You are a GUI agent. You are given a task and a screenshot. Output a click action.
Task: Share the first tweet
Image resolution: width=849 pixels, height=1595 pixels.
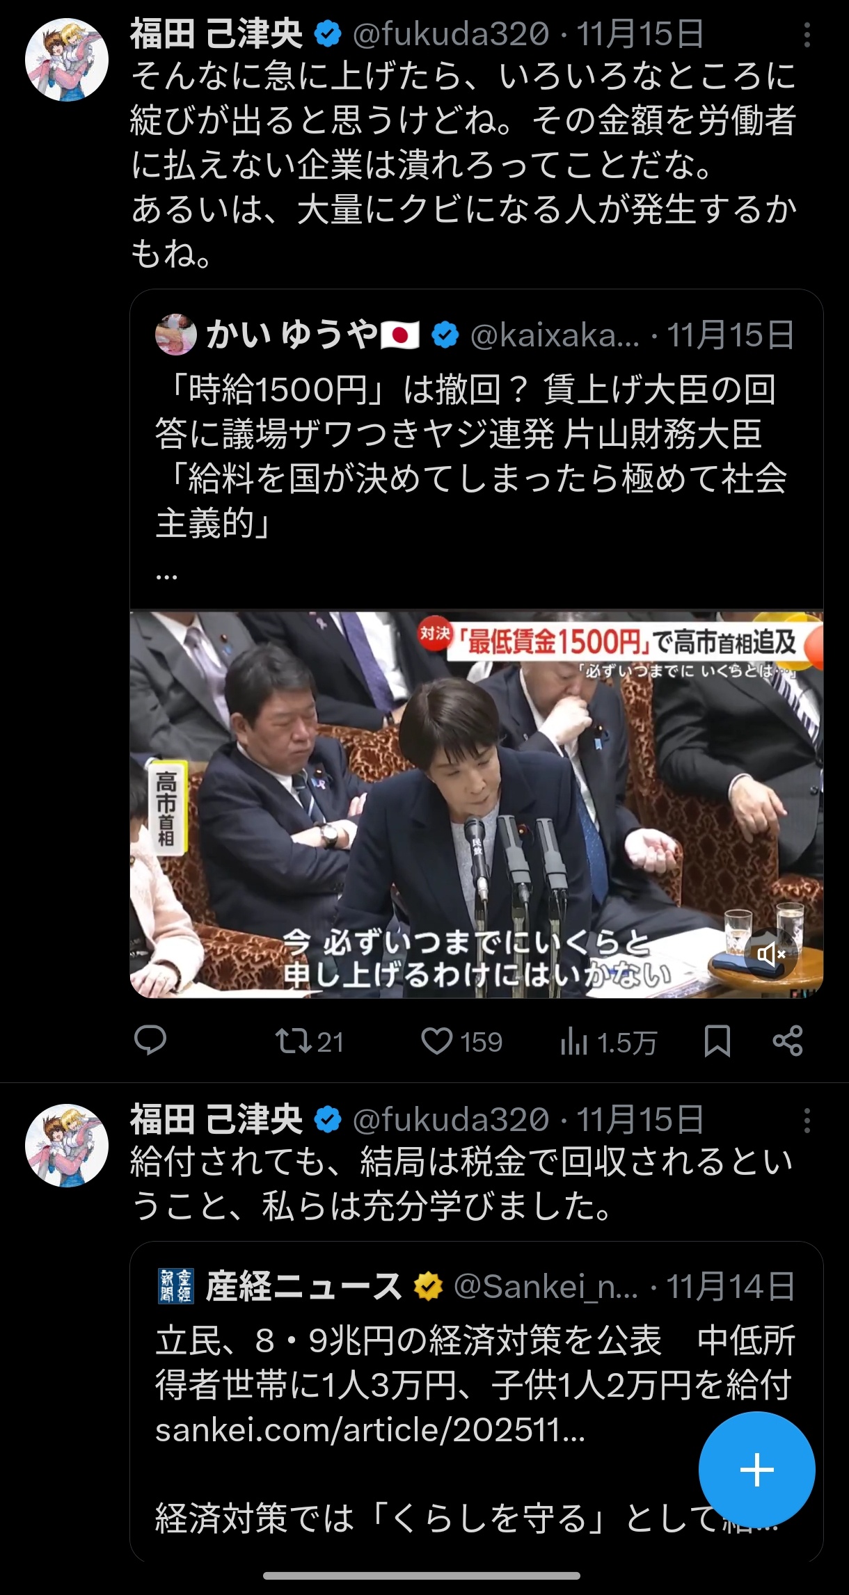(x=788, y=1041)
